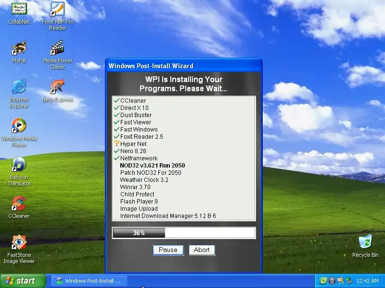Select 'Winrar 3.70' list entry
Image resolution: width=385 pixels, height=288 pixels.
[x=135, y=187]
